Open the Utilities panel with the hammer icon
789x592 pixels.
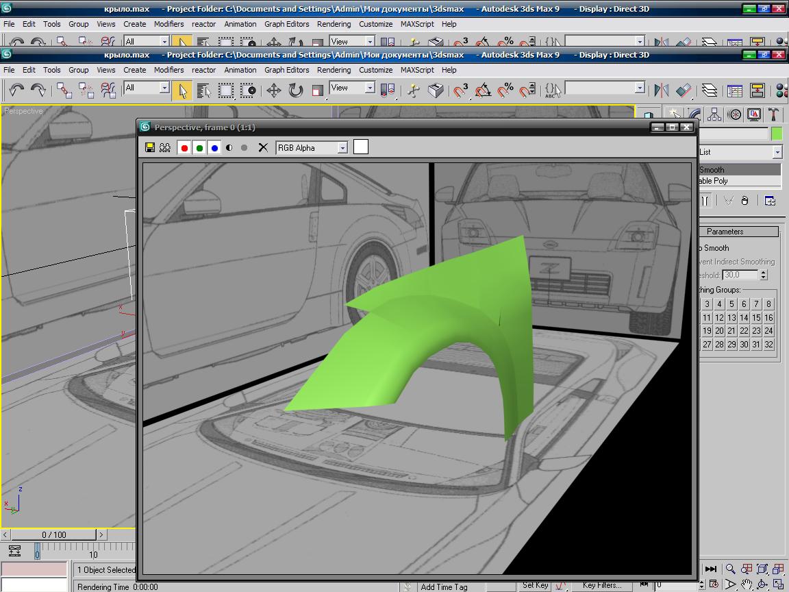point(774,114)
